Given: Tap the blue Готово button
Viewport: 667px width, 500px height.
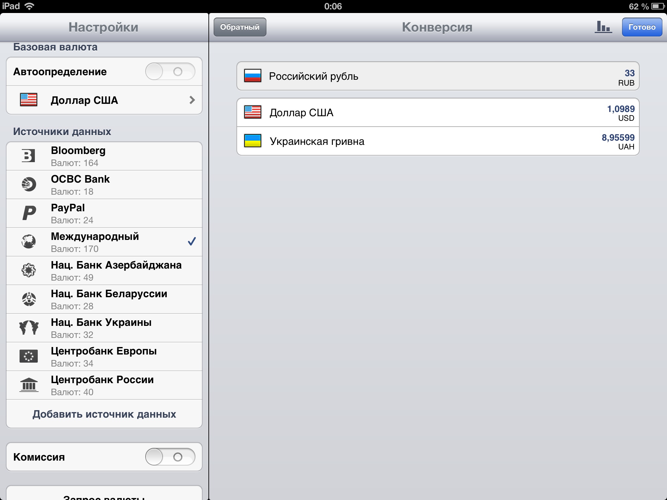Looking at the screenshot, I should point(642,27).
